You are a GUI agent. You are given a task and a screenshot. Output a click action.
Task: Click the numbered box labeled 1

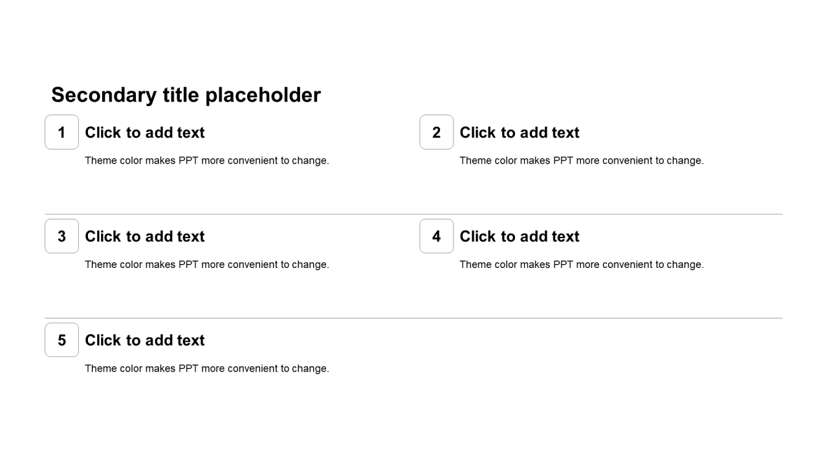(61, 132)
